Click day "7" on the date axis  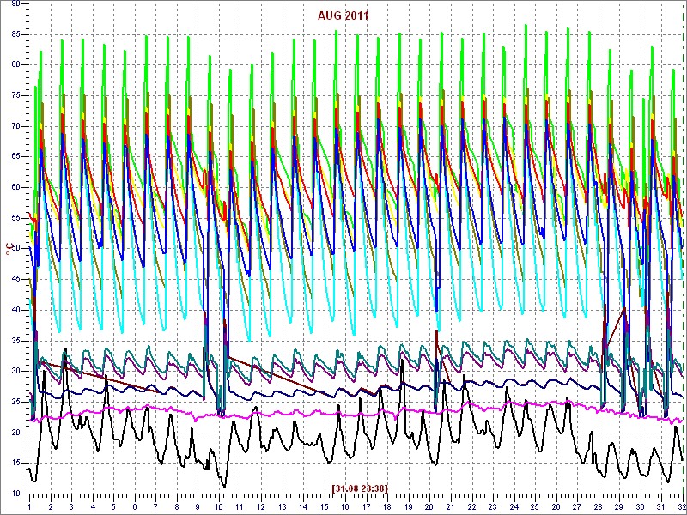tap(155, 506)
